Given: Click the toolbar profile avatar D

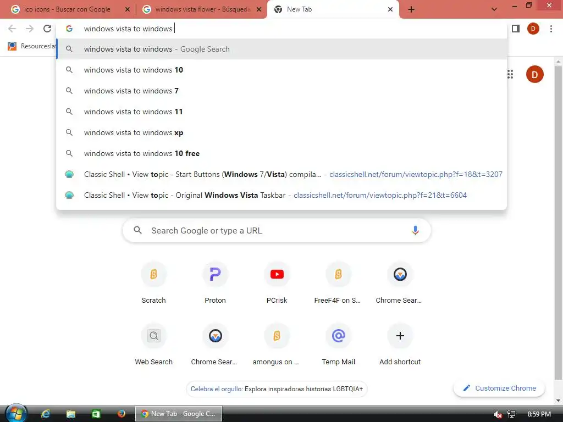Looking at the screenshot, I should pos(533,29).
